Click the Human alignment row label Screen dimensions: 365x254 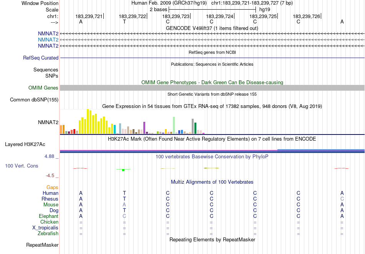pyautogui.click(x=50, y=193)
